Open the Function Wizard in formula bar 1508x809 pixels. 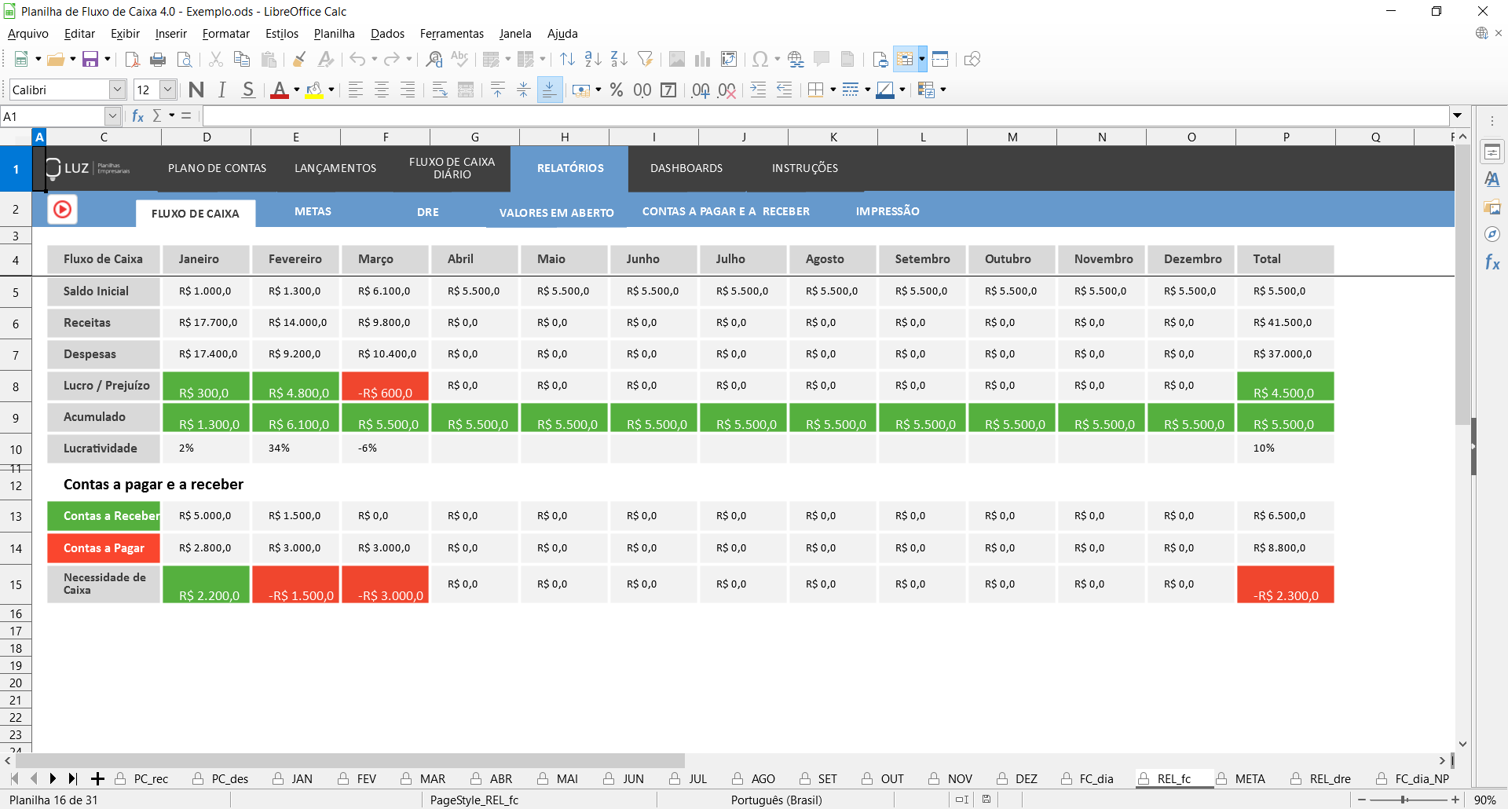point(138,116)
